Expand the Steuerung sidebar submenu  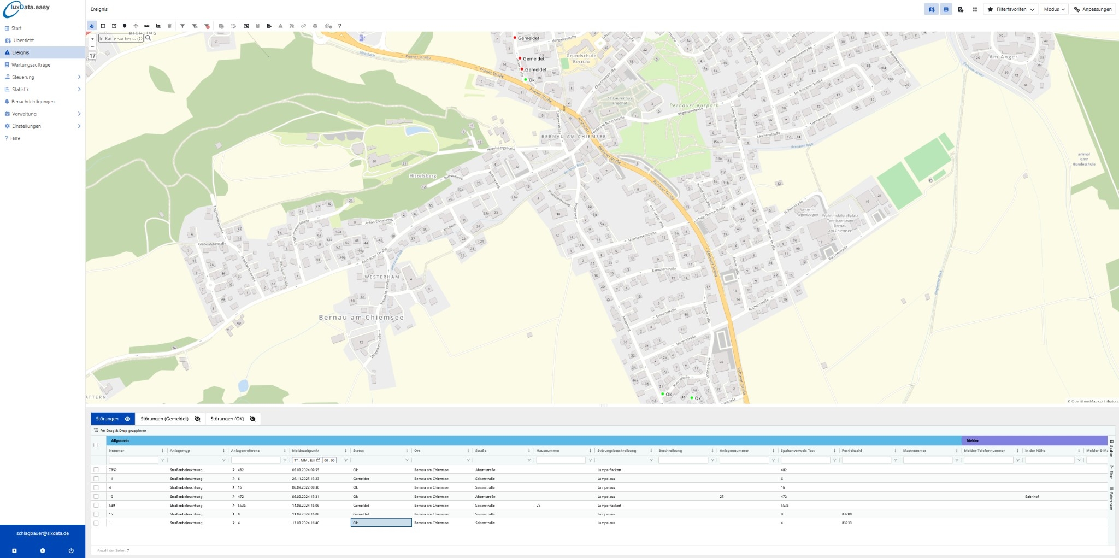point(79,77)
